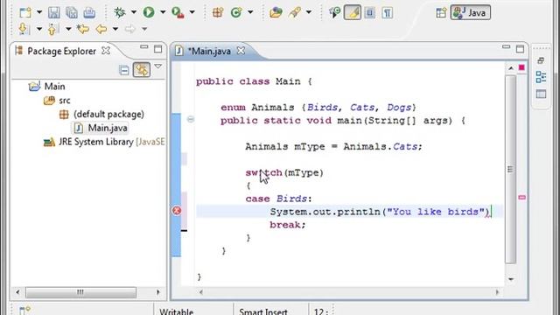Click the Forward navigation arrow icon
Image resolution: width=560 pixels, height=315 pixels.
click(130, 29)
